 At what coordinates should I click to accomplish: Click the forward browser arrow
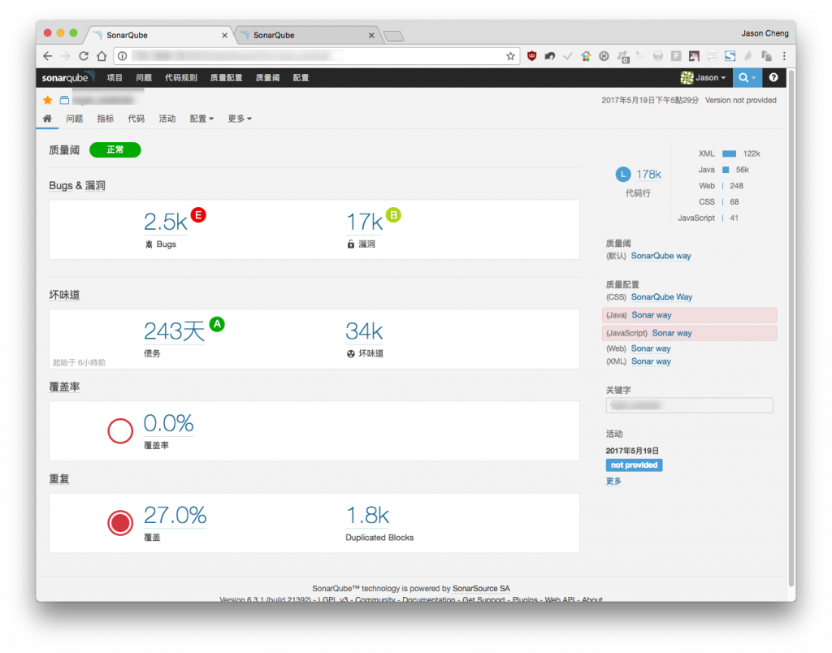click(x=65, y=56)
